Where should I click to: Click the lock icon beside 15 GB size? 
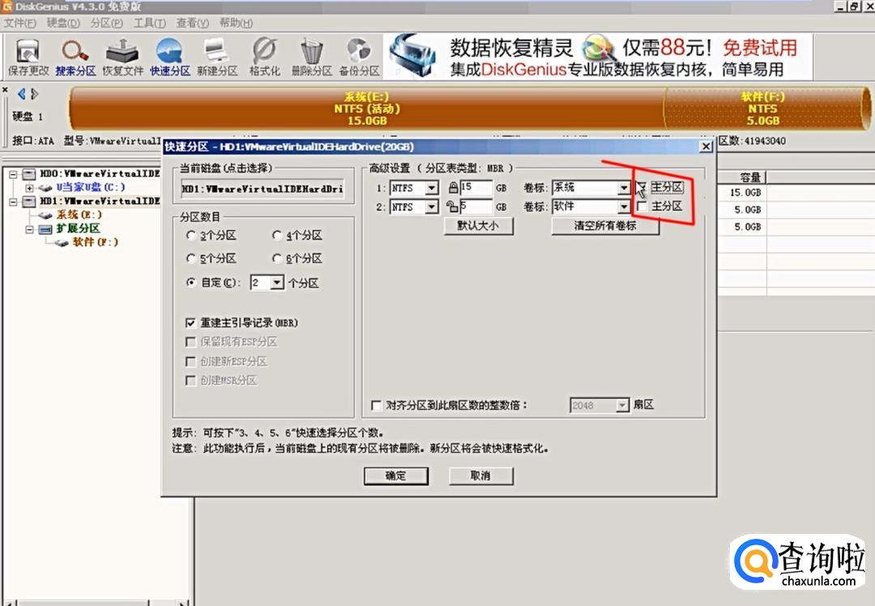[453, 187]
